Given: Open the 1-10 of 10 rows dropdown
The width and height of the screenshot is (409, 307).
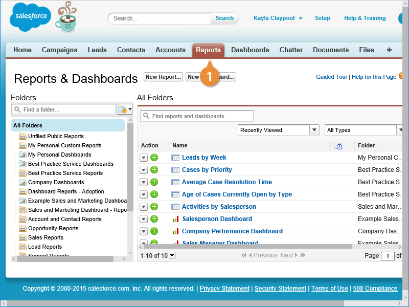Looking at the screenshot, I should tap(172, 255).
